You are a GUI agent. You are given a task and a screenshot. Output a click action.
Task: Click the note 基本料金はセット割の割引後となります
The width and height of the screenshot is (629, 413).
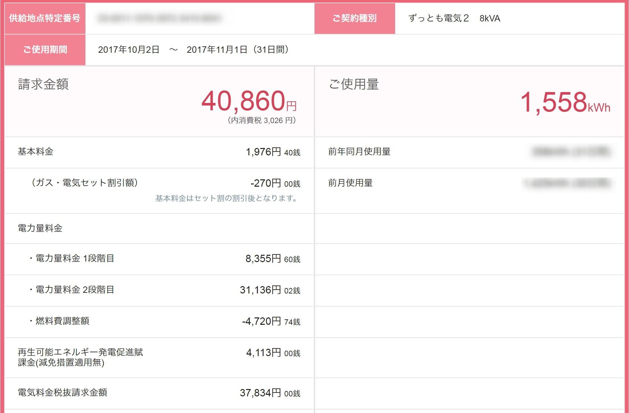point(227,198)
